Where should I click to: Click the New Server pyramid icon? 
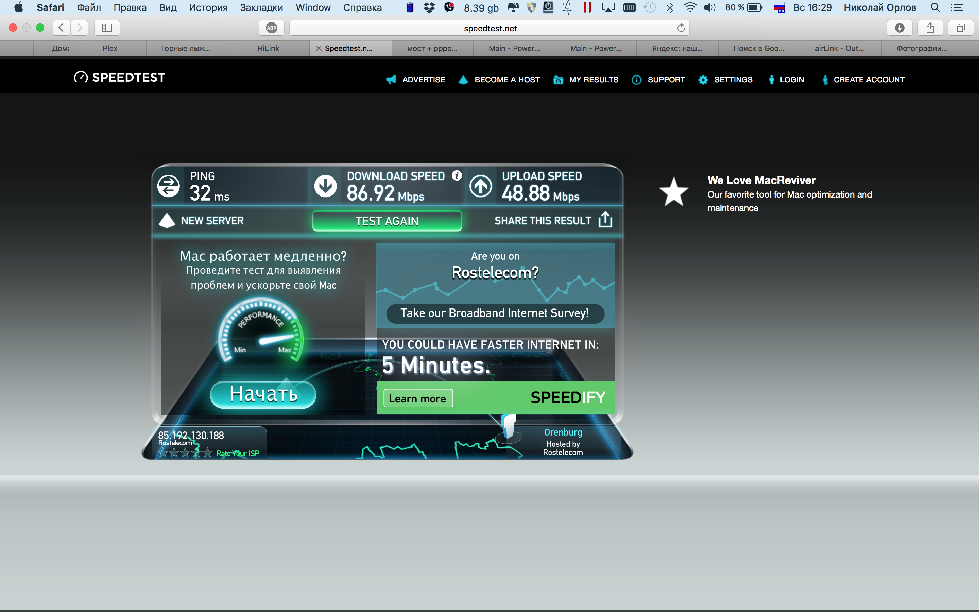167,221
